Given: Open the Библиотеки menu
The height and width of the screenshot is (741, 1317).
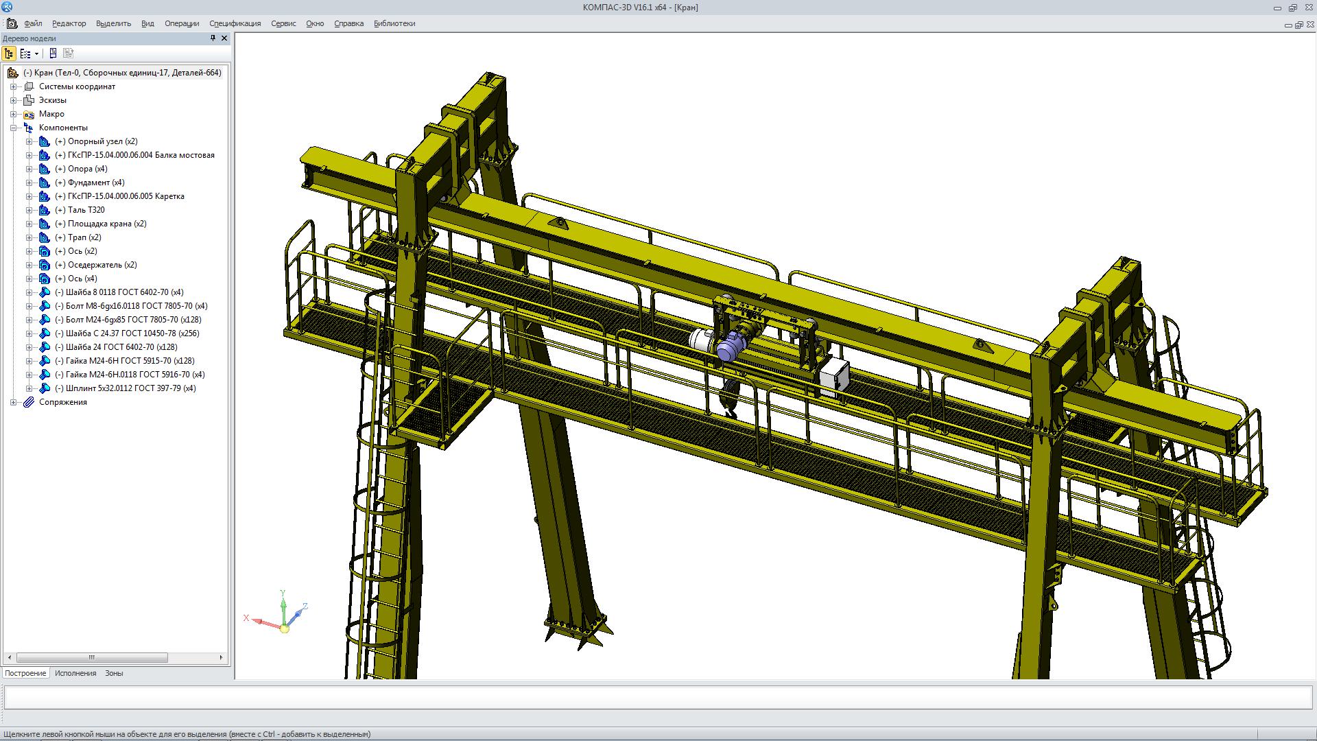Looking at the screenshot, I should (394, 23).
